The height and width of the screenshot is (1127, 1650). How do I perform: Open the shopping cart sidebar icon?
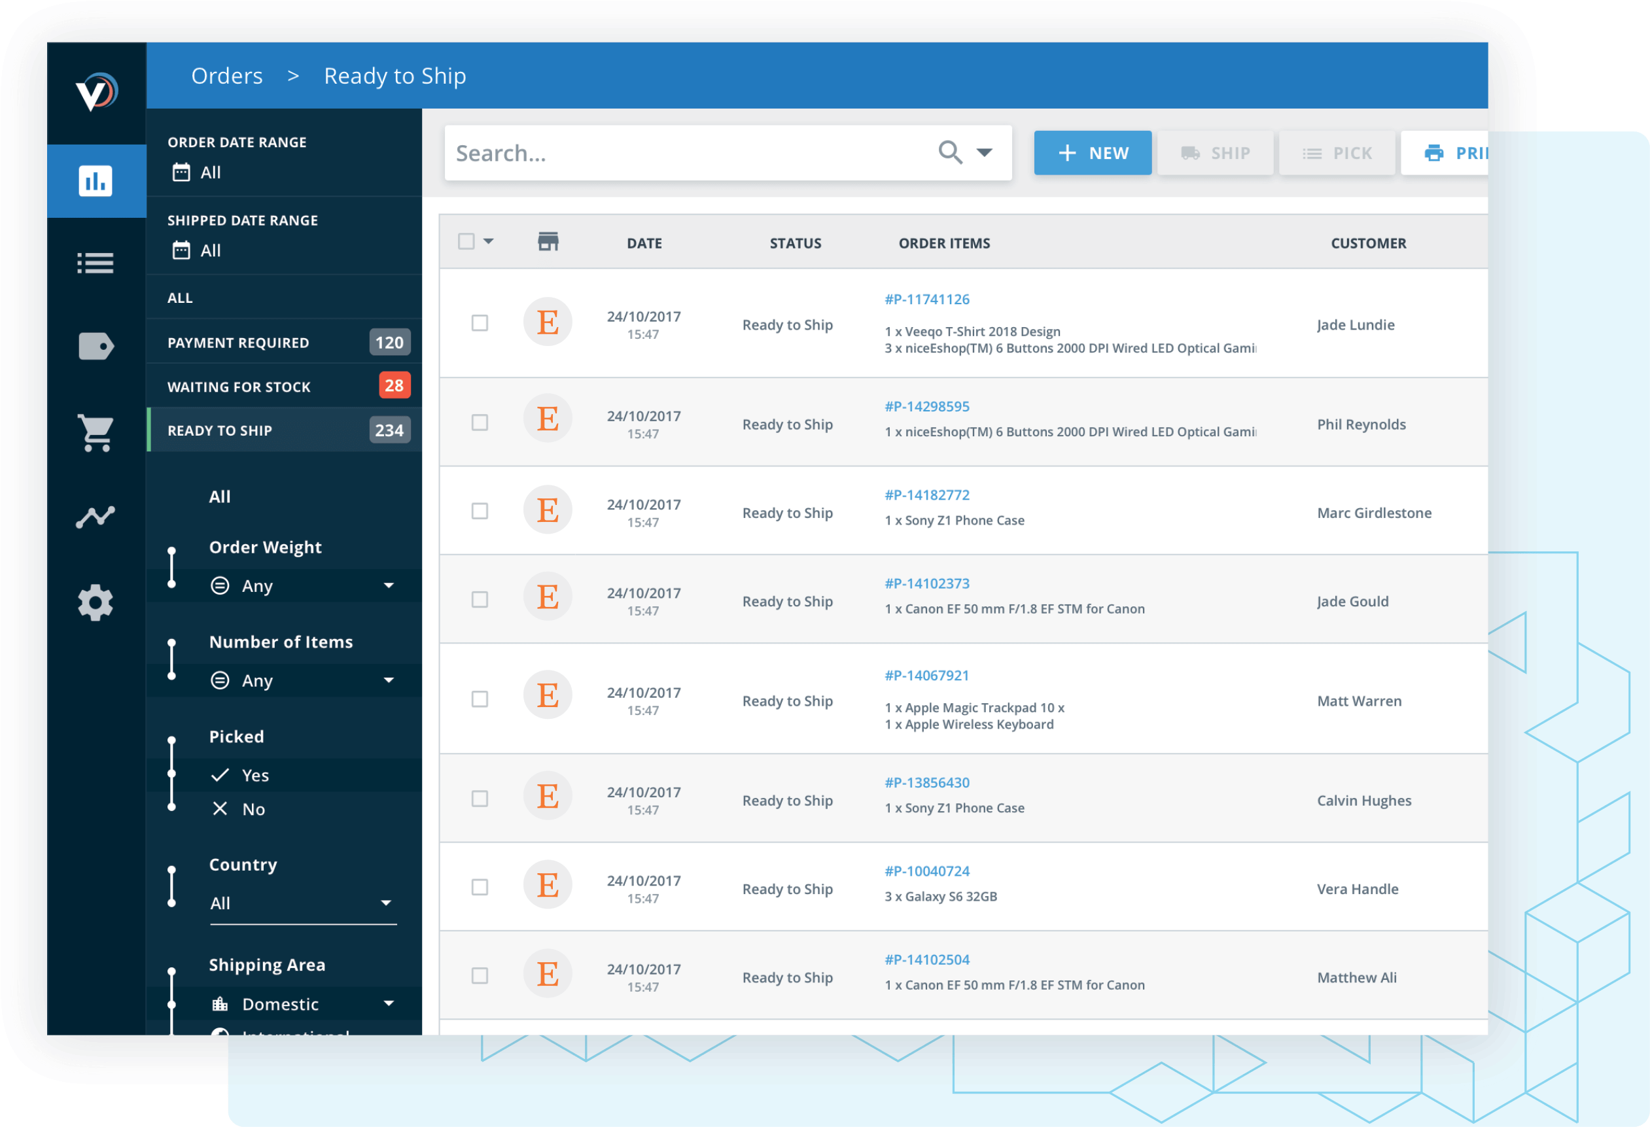point(96,432)
